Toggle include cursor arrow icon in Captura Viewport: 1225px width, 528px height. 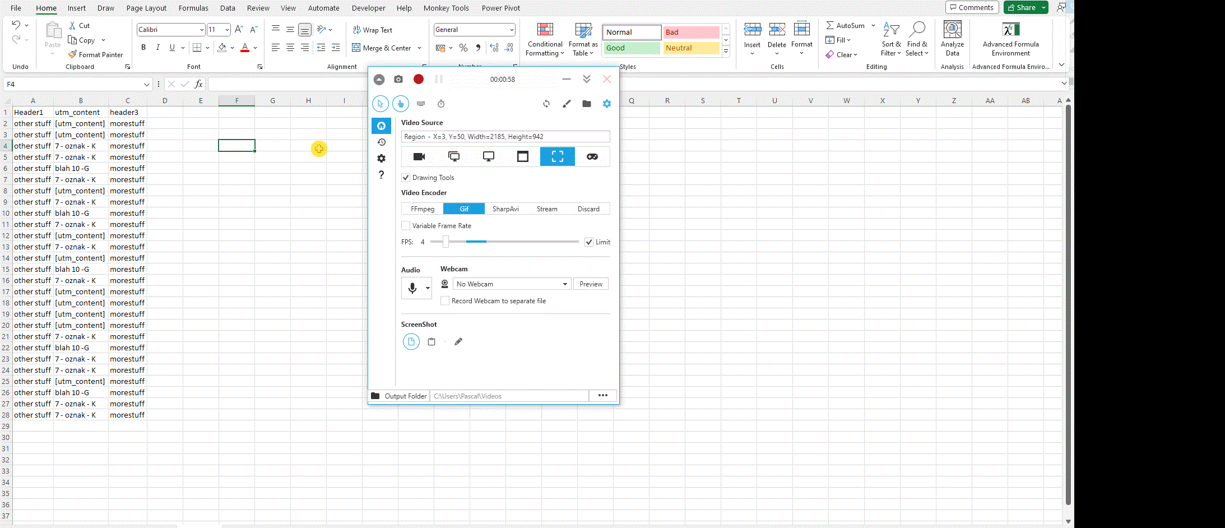tap(381, 104)
